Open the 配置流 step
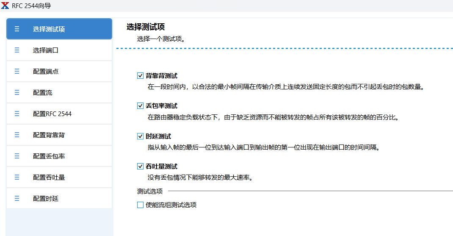 (59, 92)
